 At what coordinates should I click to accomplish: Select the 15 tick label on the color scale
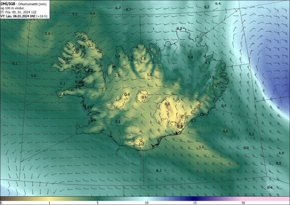pos(195,203)
